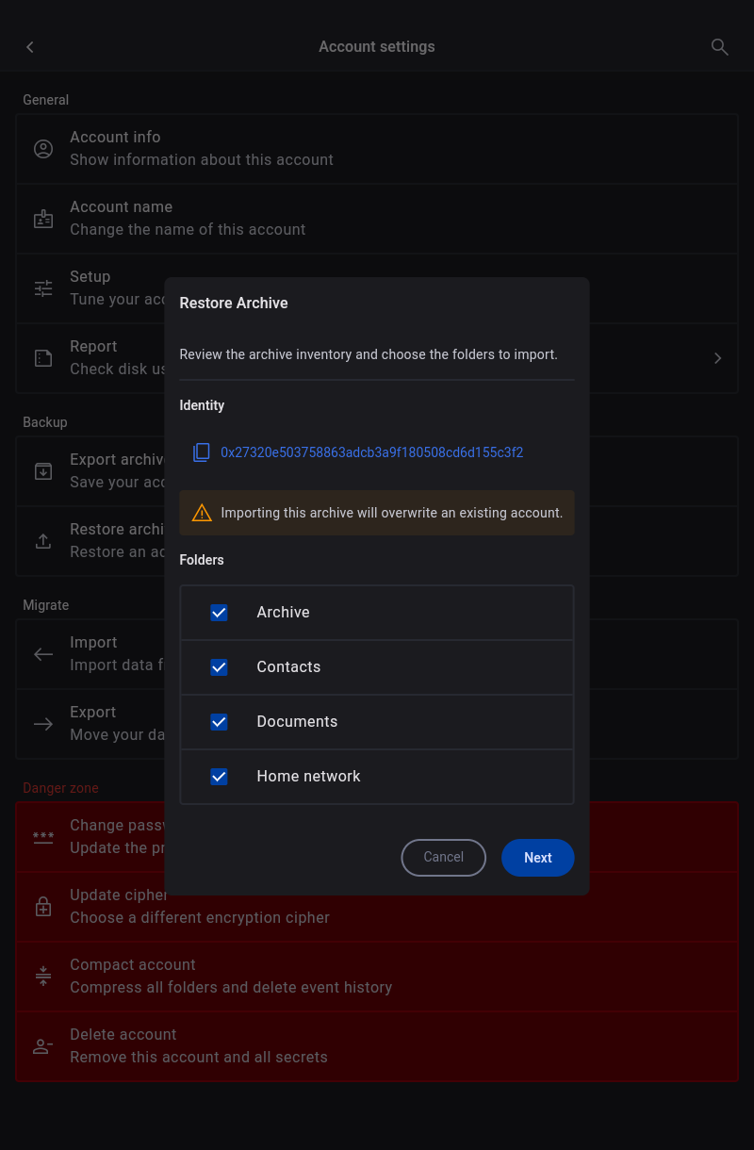The height and width of the screenshot is (1150, 754).
Task: Click the Import left-arrow icon
Action: [x=43, y=654]
